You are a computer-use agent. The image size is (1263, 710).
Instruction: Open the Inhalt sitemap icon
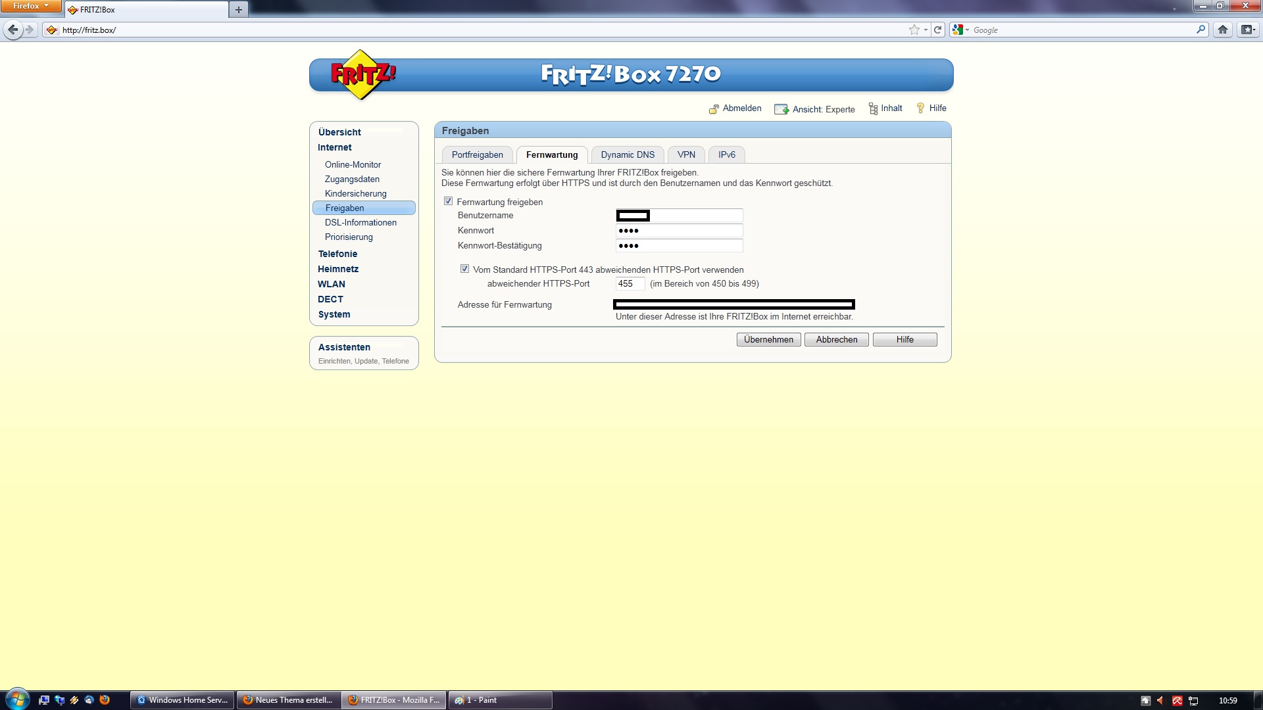point(873,108)
